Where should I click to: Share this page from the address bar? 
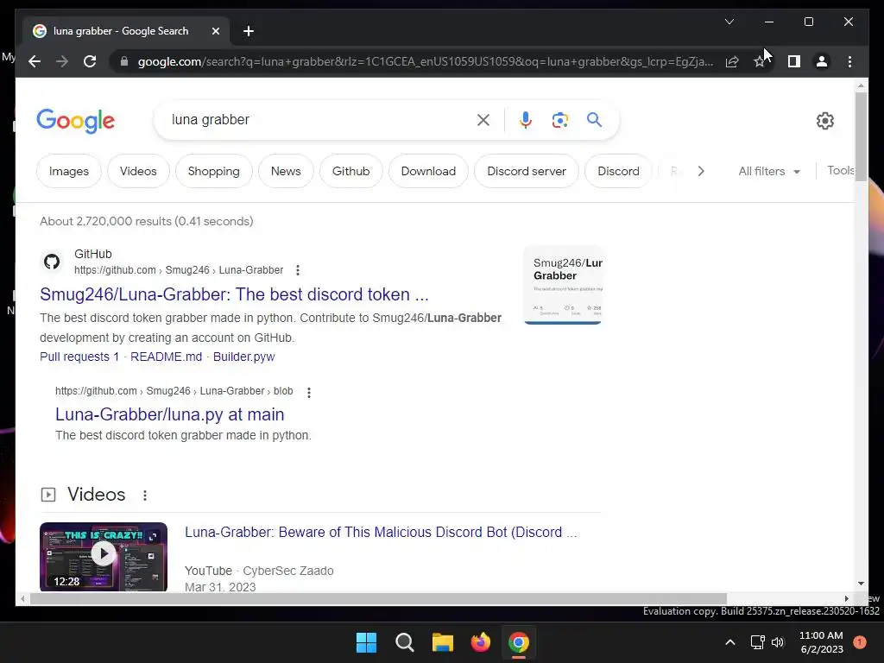tap(732, 61)
